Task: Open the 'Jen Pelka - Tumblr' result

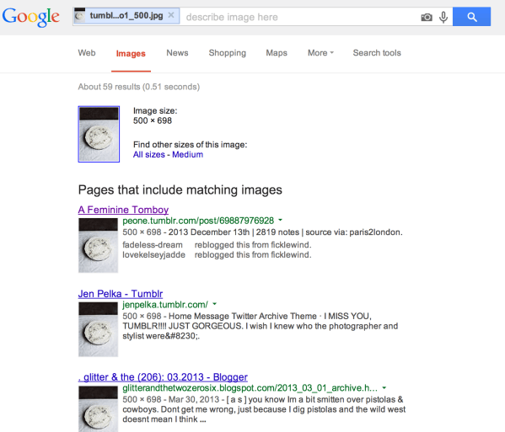Action: pos(121,294)
